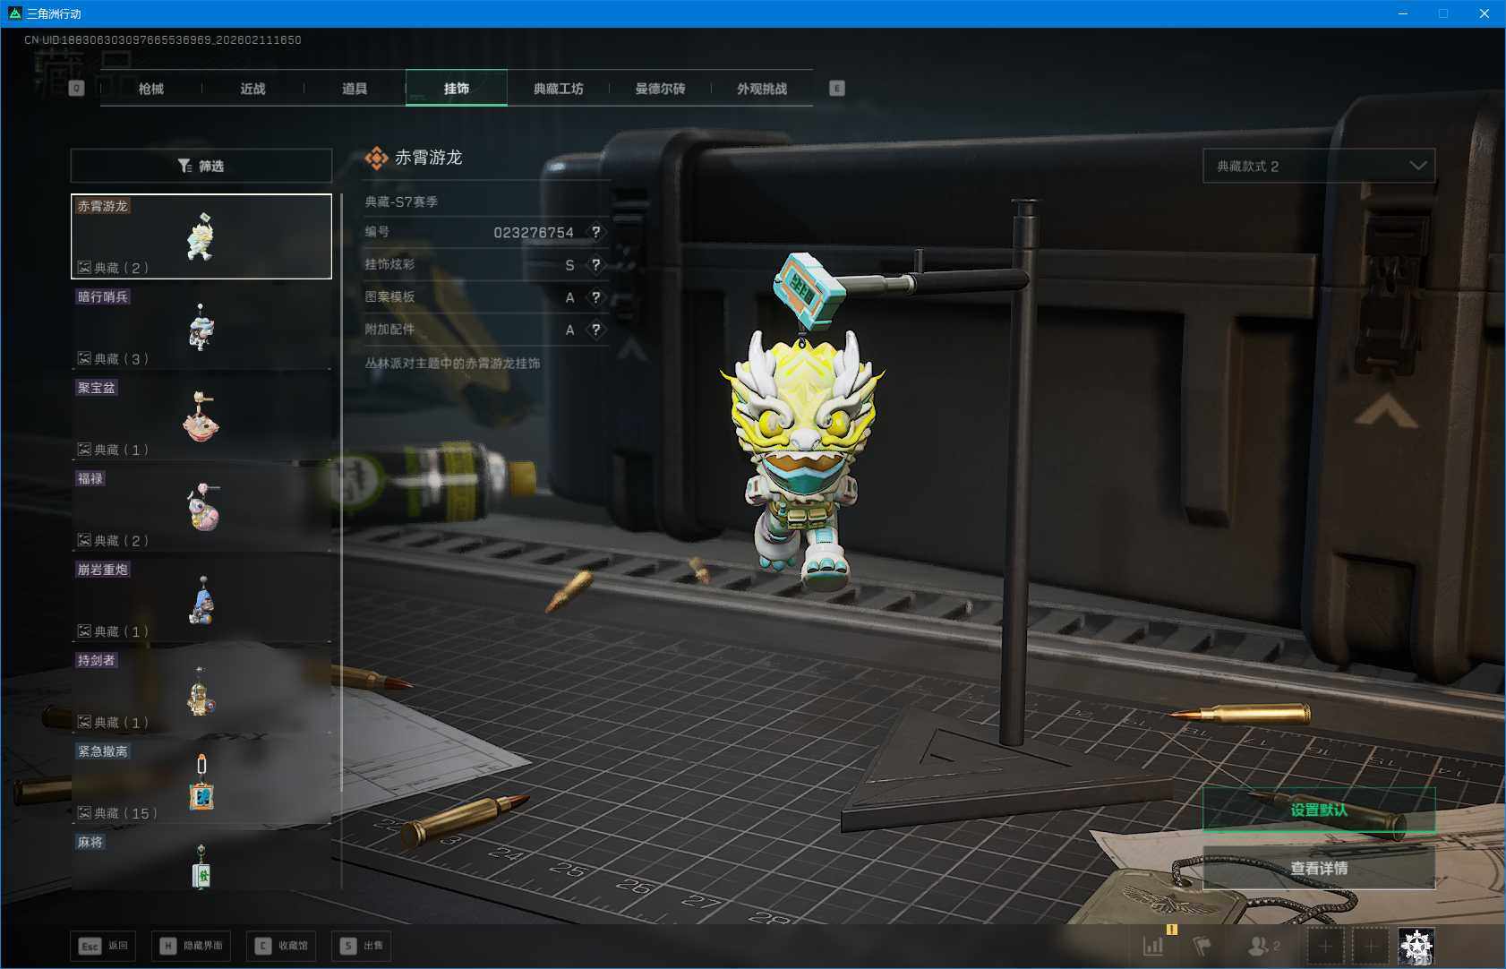Click the E next-tab key icon

point(837,88)
